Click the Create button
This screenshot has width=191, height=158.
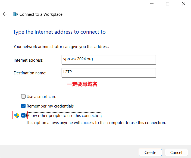click(150, 152)
